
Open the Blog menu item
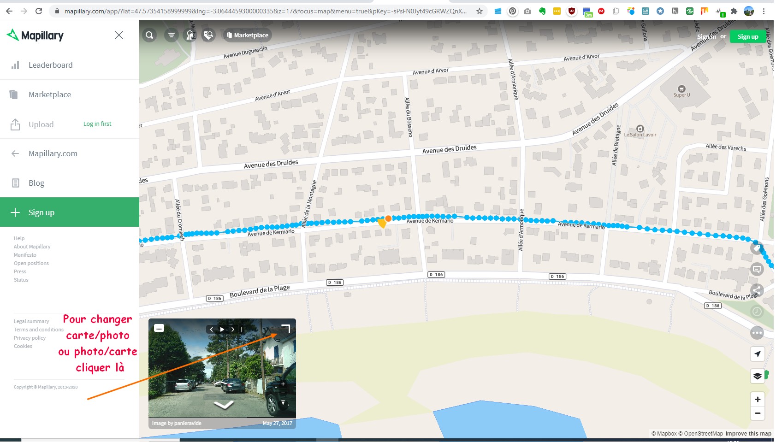70,183
